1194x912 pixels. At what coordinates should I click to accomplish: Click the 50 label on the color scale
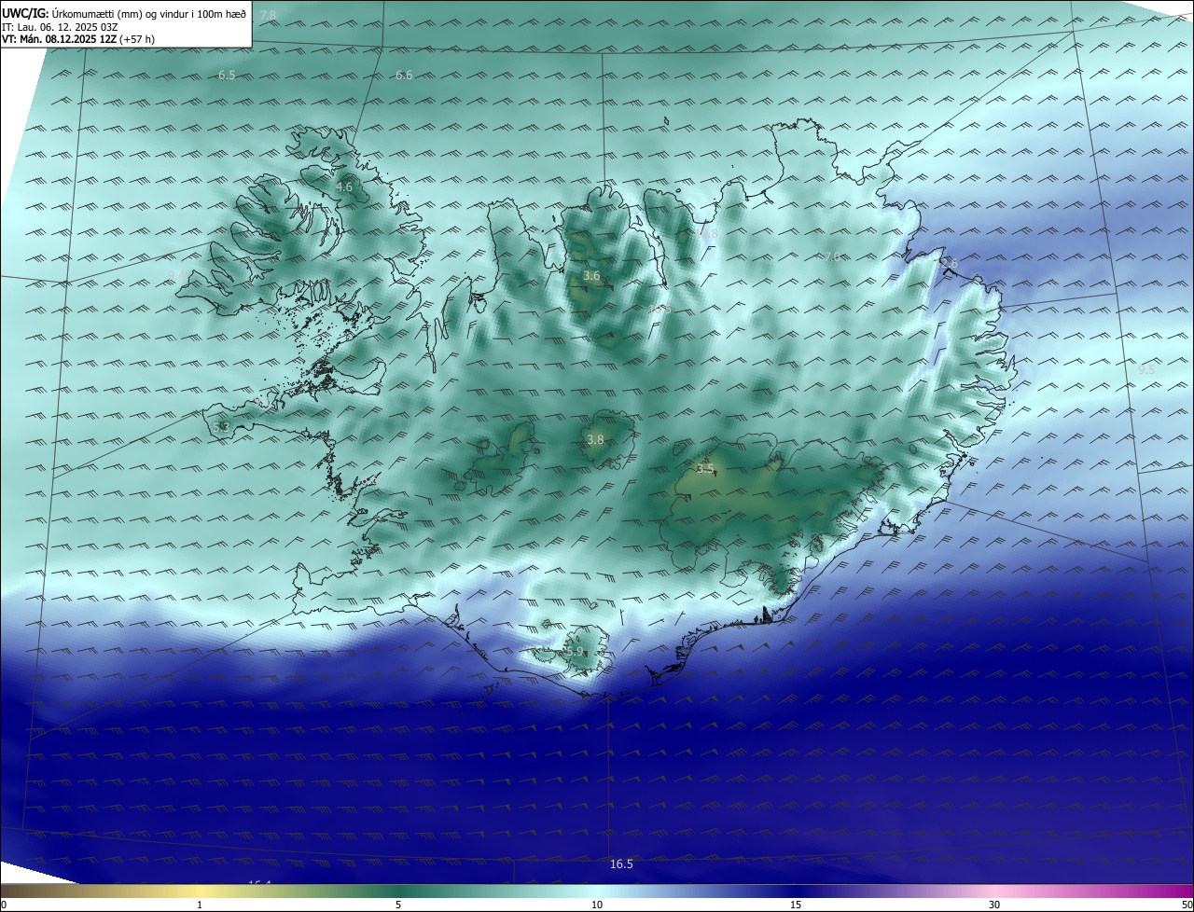(1187, 905)
